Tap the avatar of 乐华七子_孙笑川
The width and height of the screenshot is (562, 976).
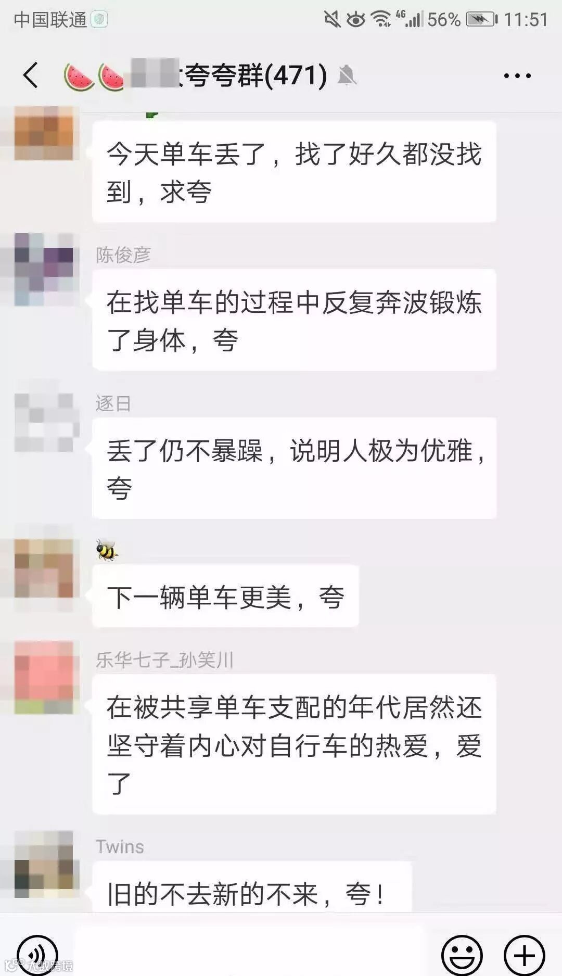tap(44, 677)
